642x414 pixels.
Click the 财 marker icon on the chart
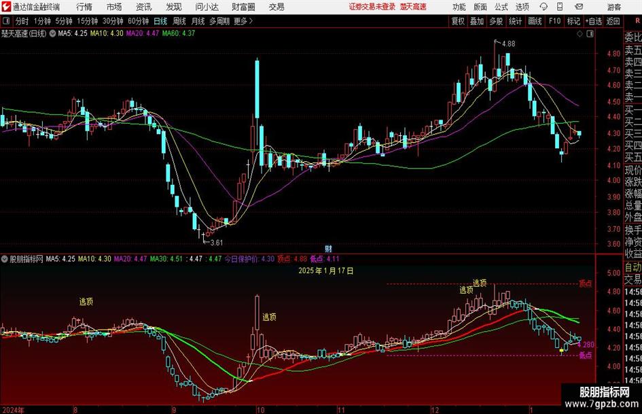tap(328, 248)
